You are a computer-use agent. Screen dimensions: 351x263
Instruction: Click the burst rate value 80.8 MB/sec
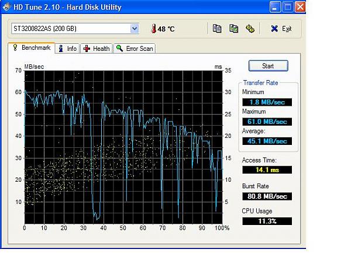267,196
